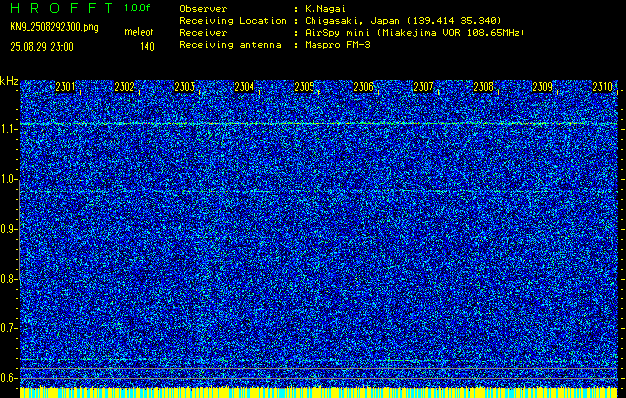Viewport: 626px width, 398px height.
Task: Click the 1.1 frequency axis label
Action: [8, 129]
